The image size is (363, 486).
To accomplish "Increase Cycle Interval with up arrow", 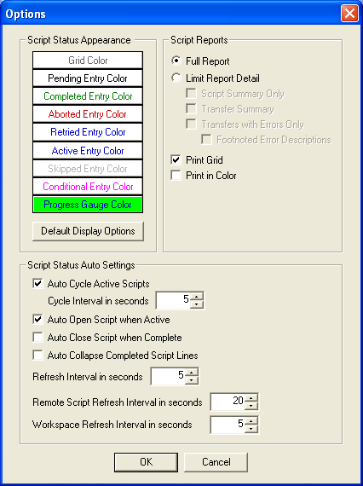I will tap(196, 297).
